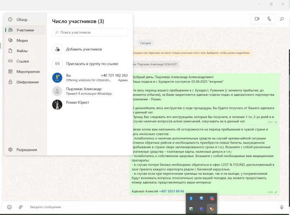This screenshot has width=290, height=215.
Task: Click the Bluetooth tray icon
Action: click(x=191, y=199)
